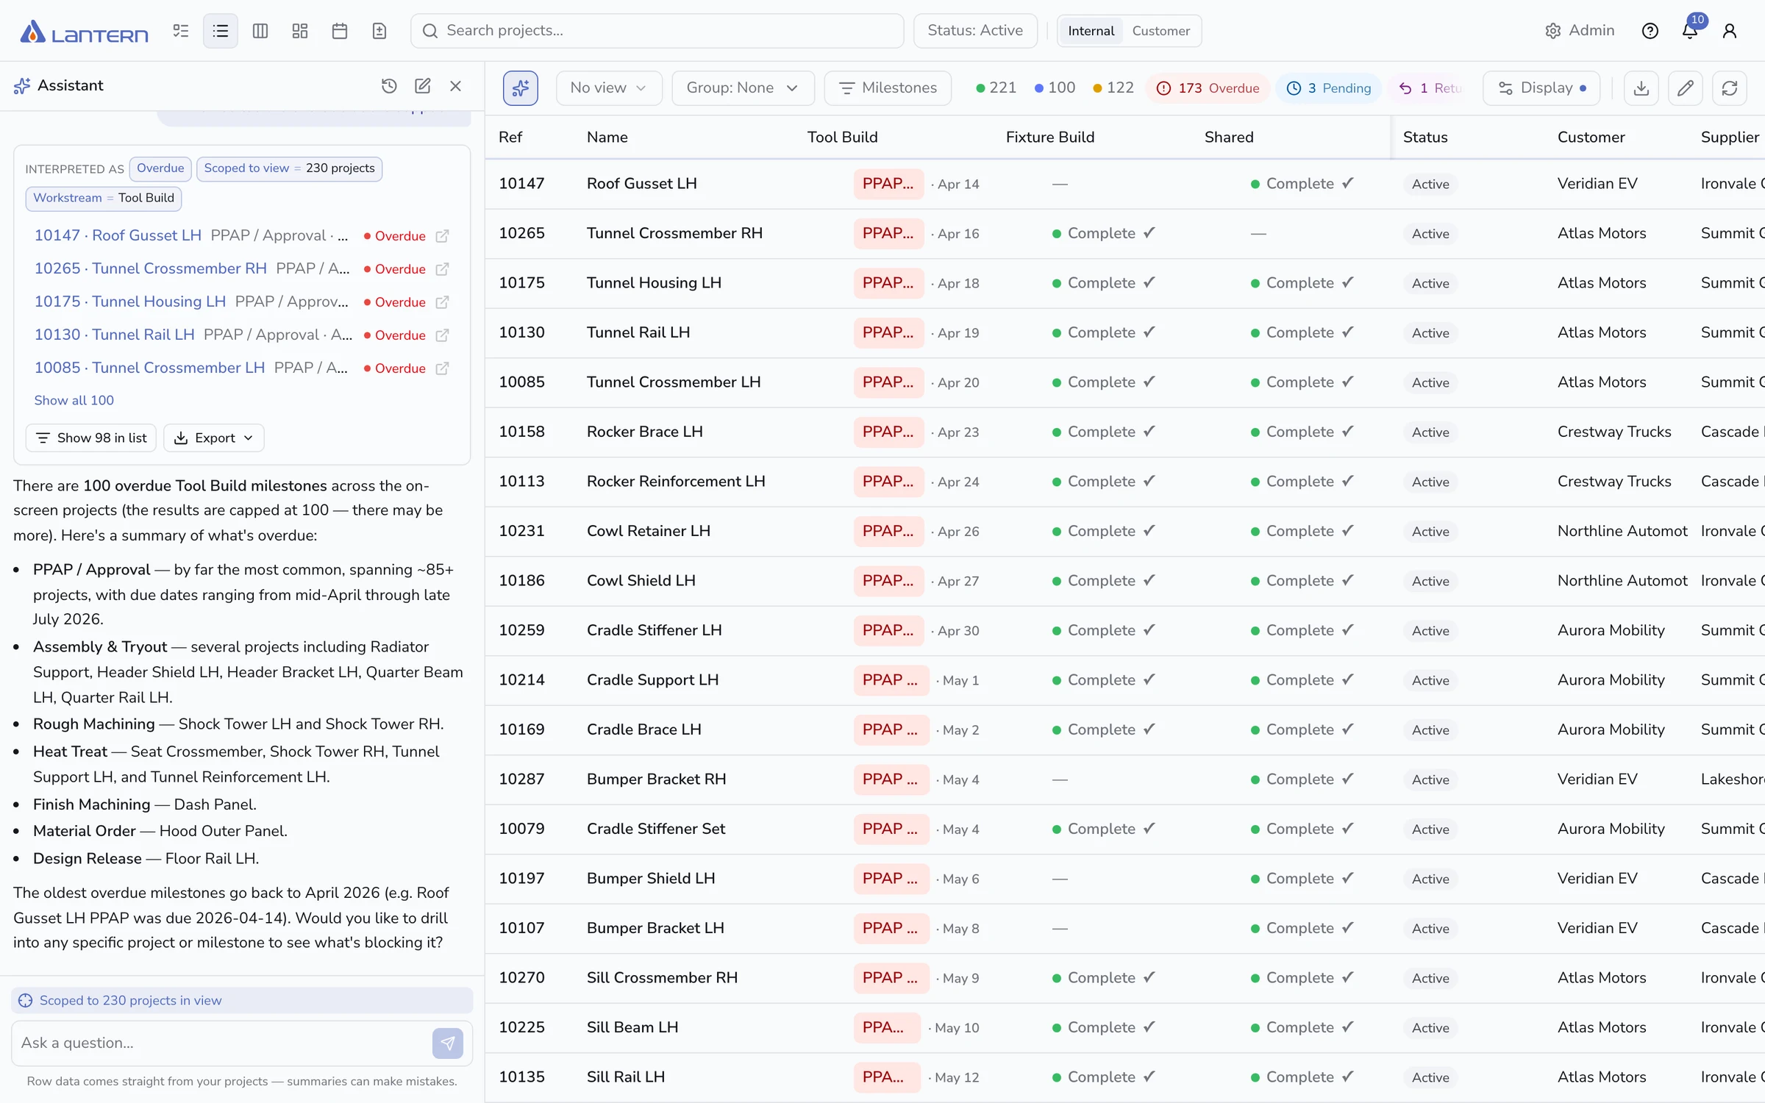Open the assistant history icon
The width and height of the screenshot is (1765, 1103).
tap(389, 86)
